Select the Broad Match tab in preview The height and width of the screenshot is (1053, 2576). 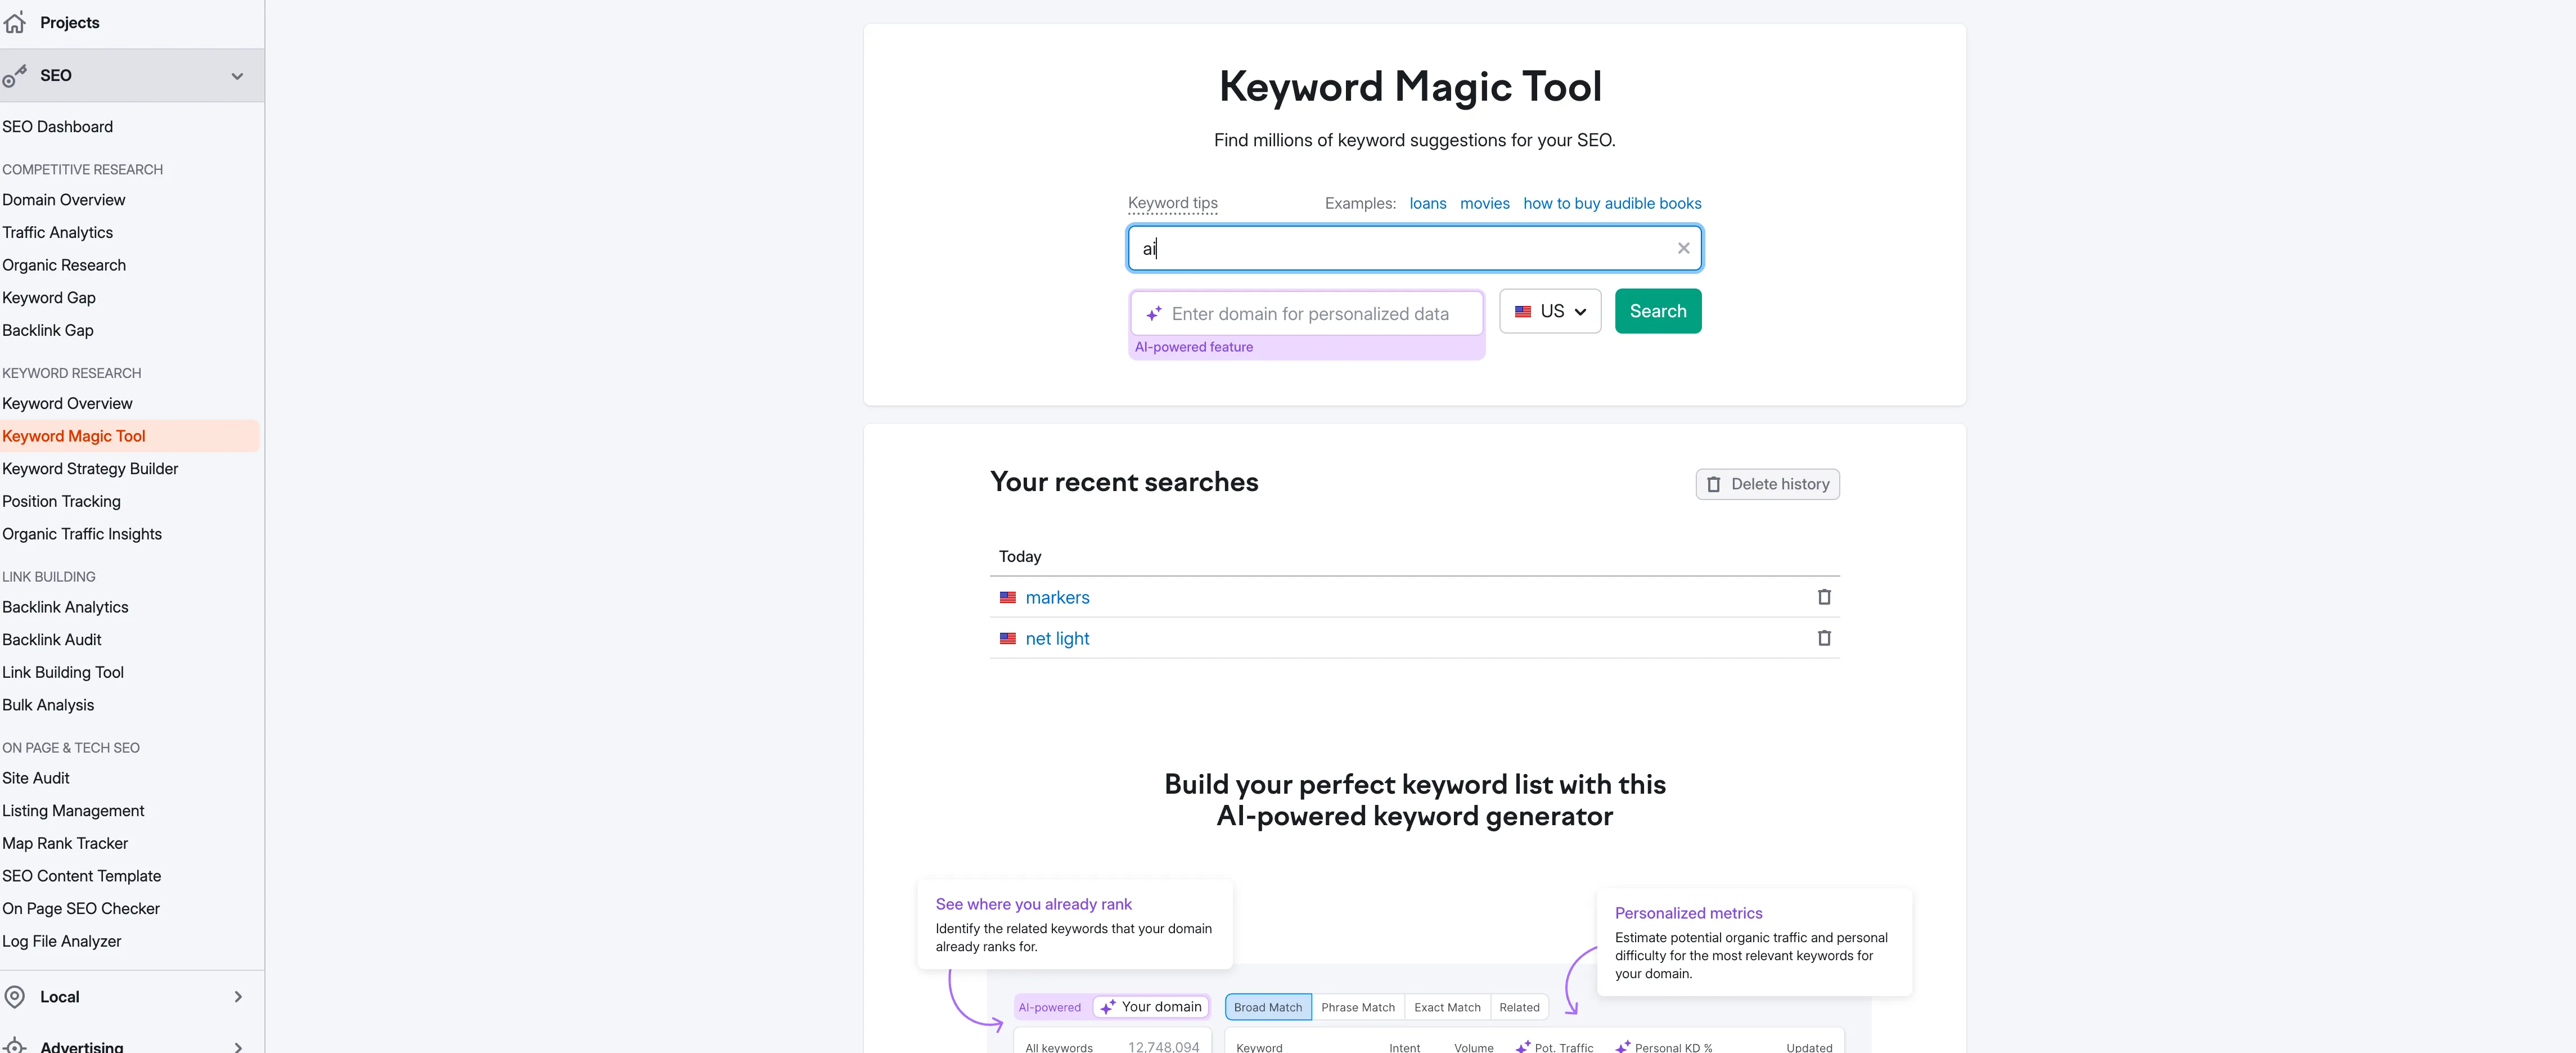pos(1268,1007)
